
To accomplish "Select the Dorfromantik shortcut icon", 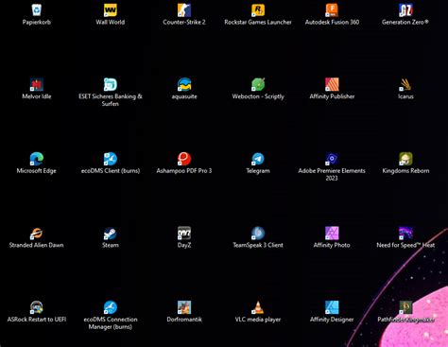I will pyautogui.click(x=184, y=307).
